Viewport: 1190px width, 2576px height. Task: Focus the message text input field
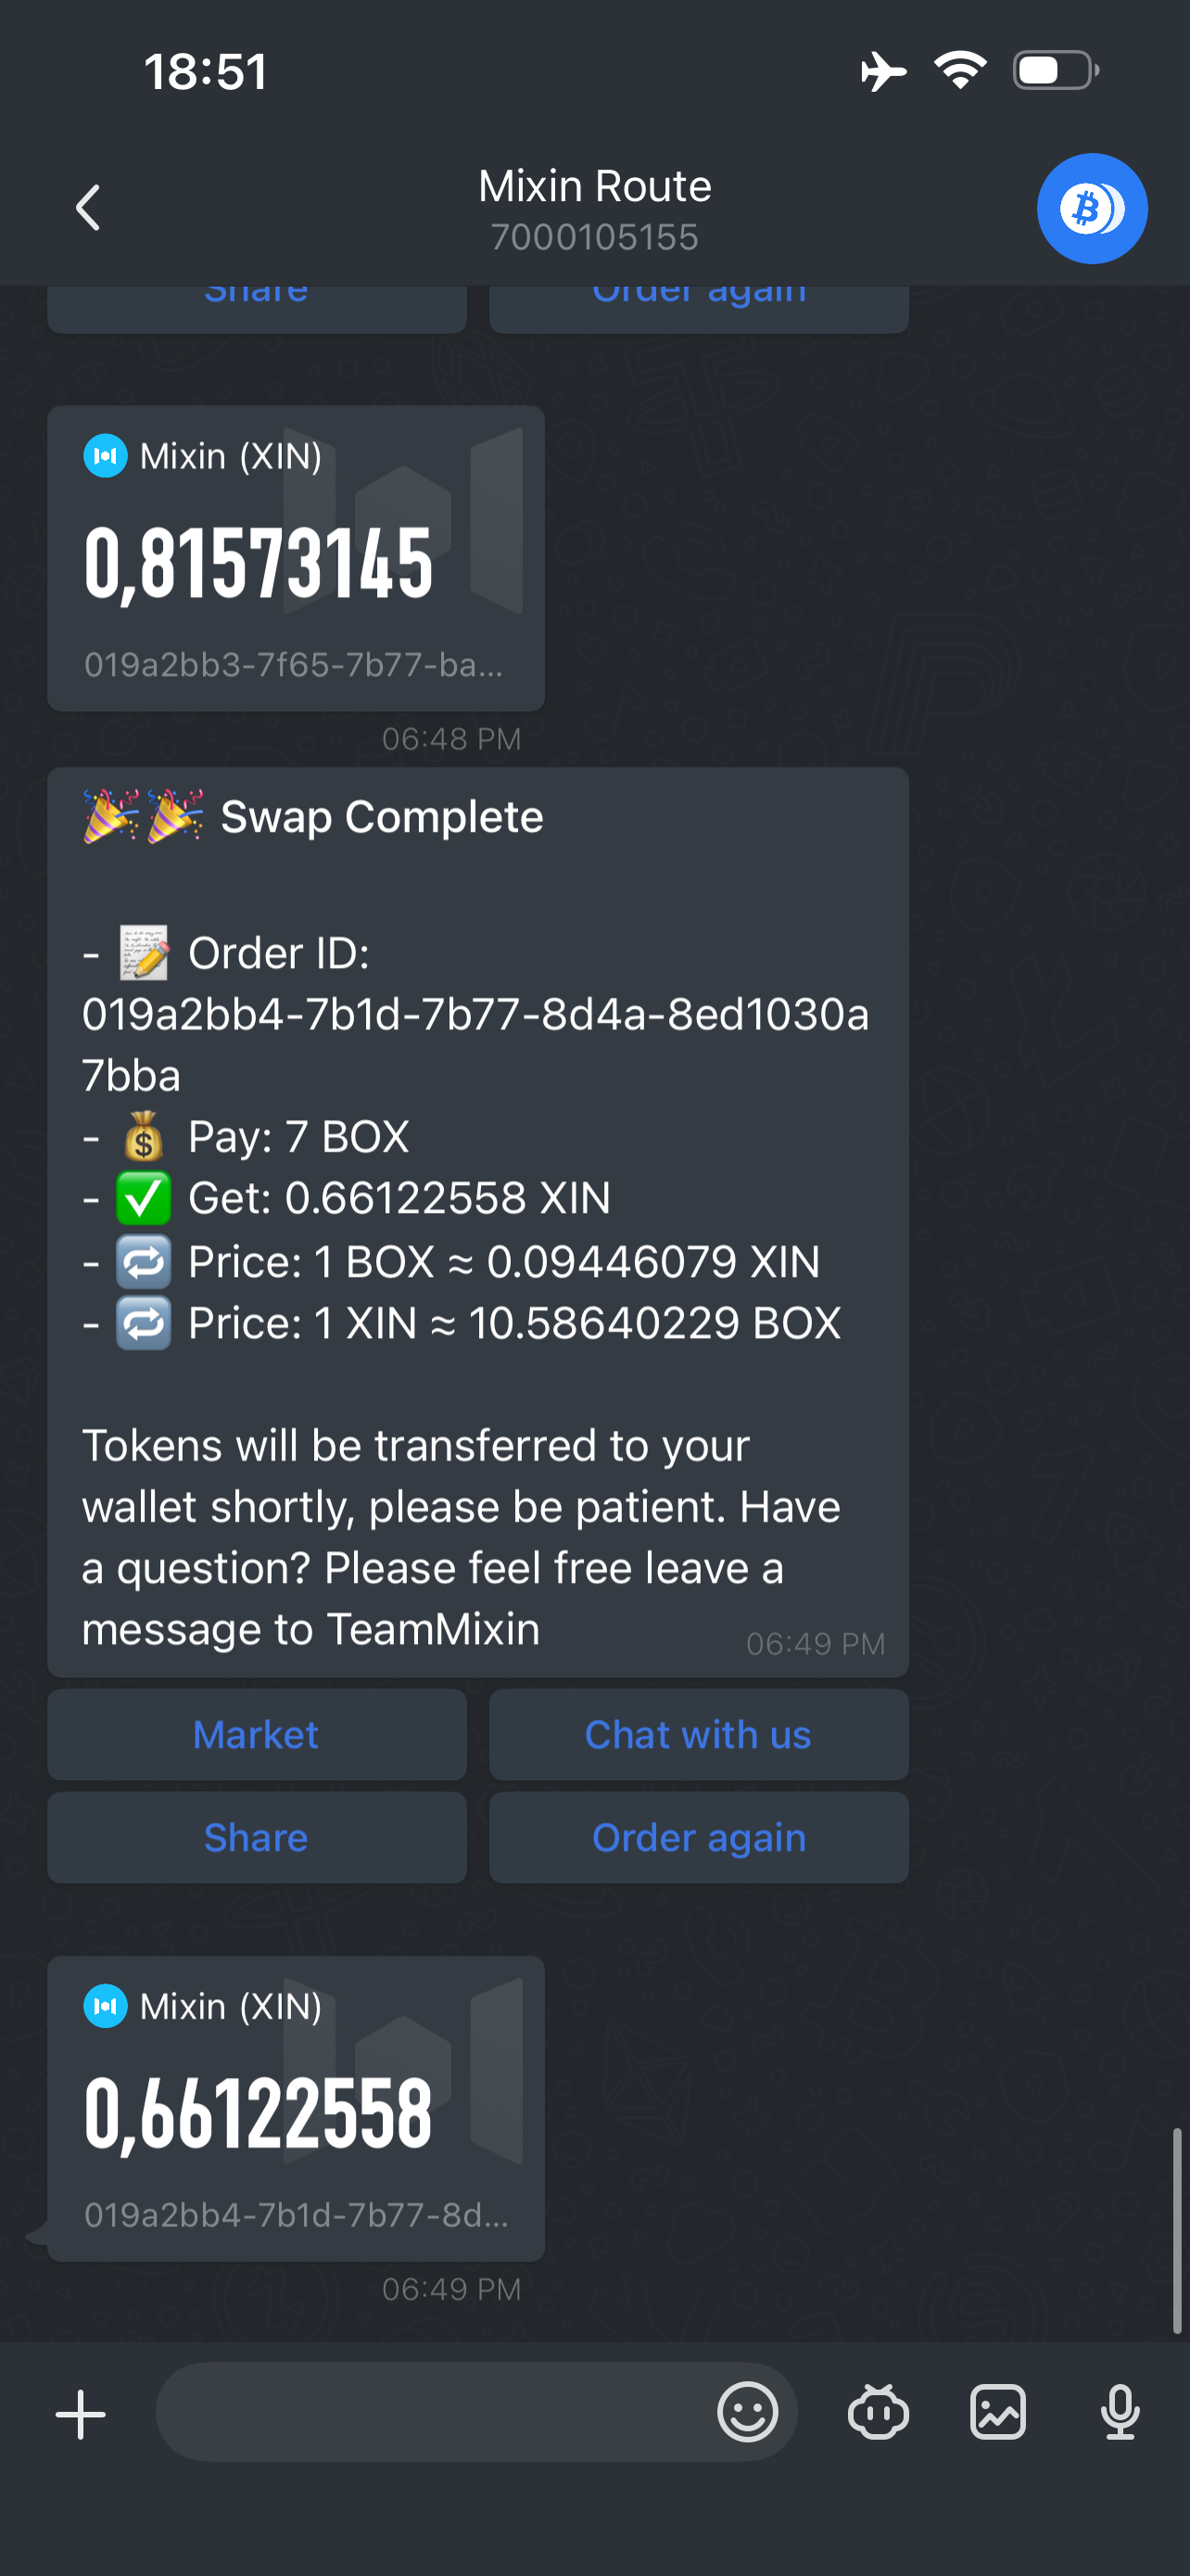[430, 2412]
